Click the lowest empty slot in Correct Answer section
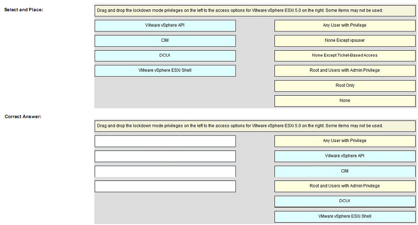This screenshot has height=225, width=418. tap(165, 186)
